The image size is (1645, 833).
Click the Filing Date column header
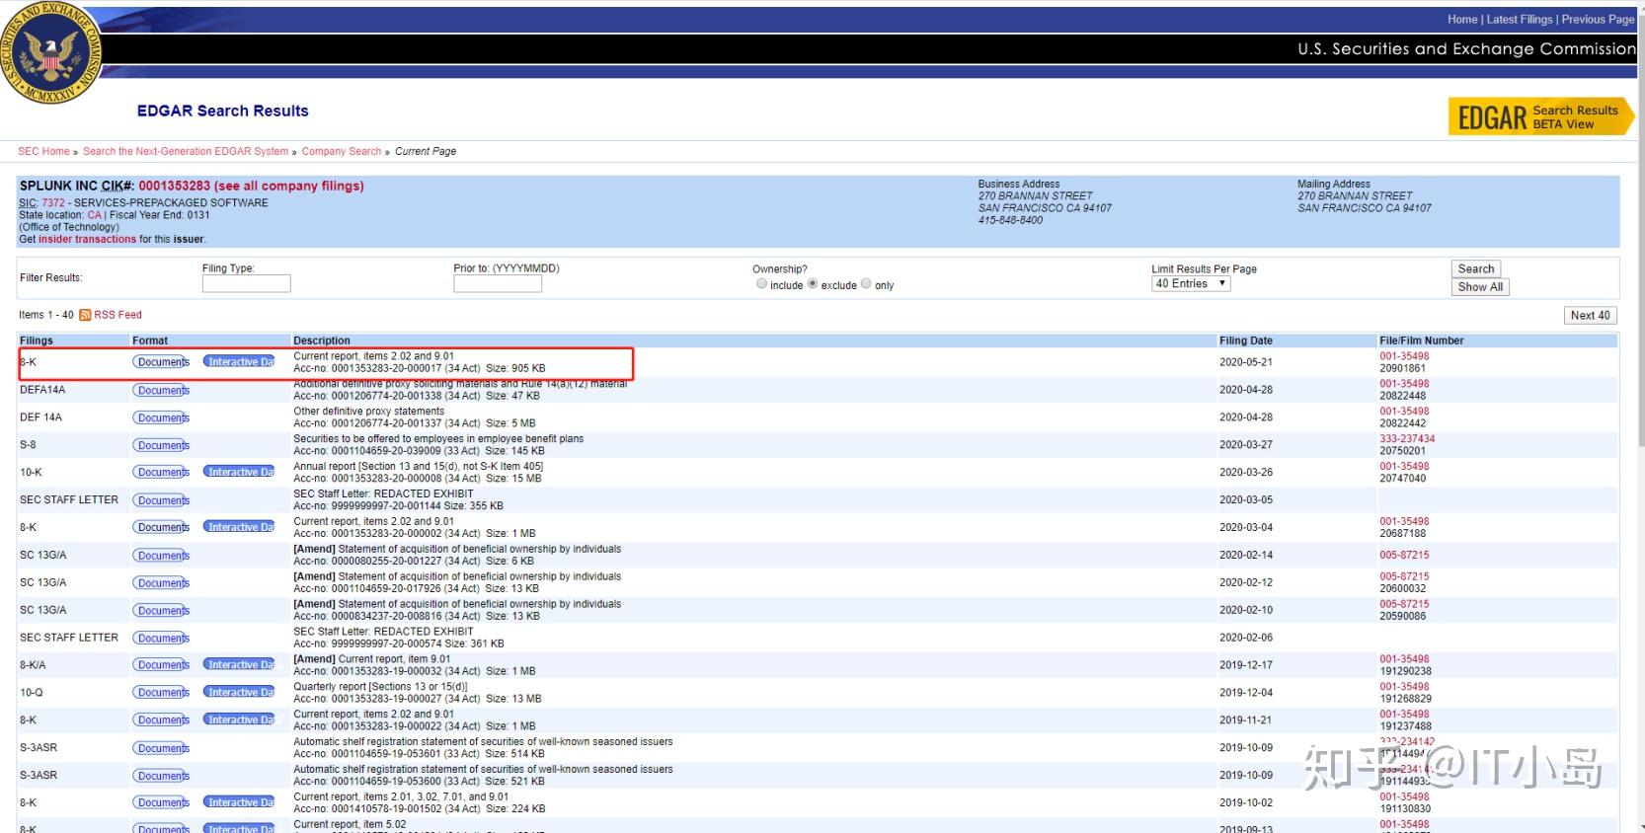[1246, 341]
